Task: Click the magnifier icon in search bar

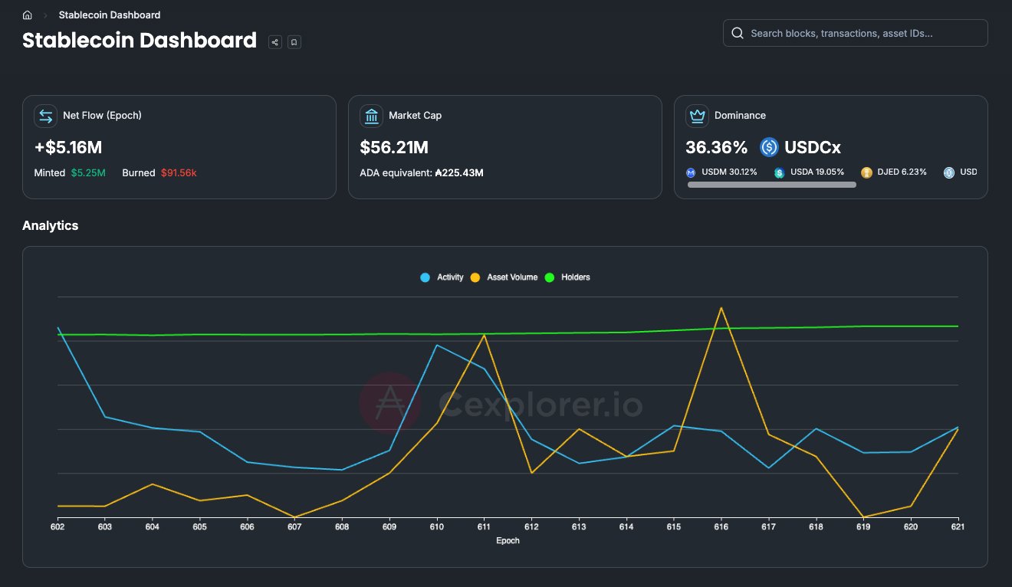Action: coord(738,33)
